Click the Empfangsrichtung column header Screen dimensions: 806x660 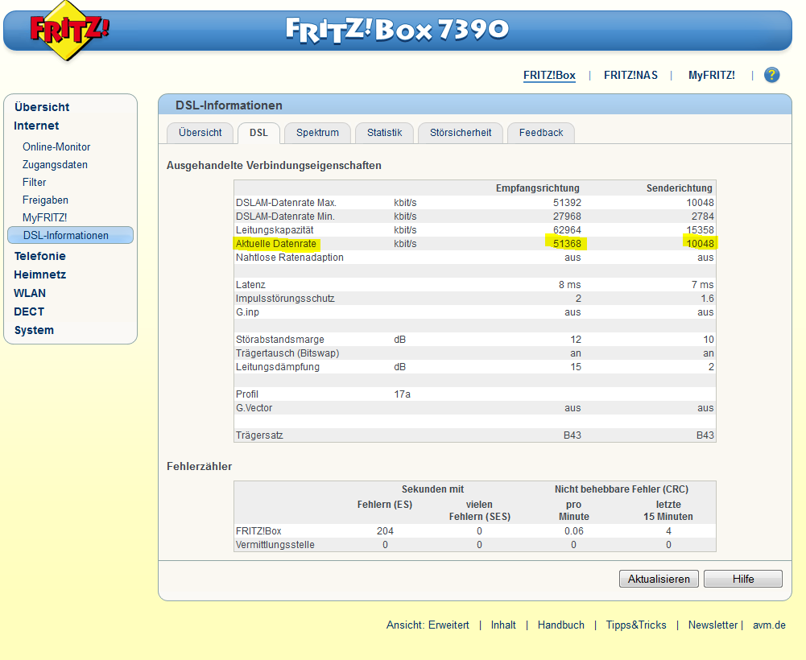pyautogui.click(x=537, y=188)
